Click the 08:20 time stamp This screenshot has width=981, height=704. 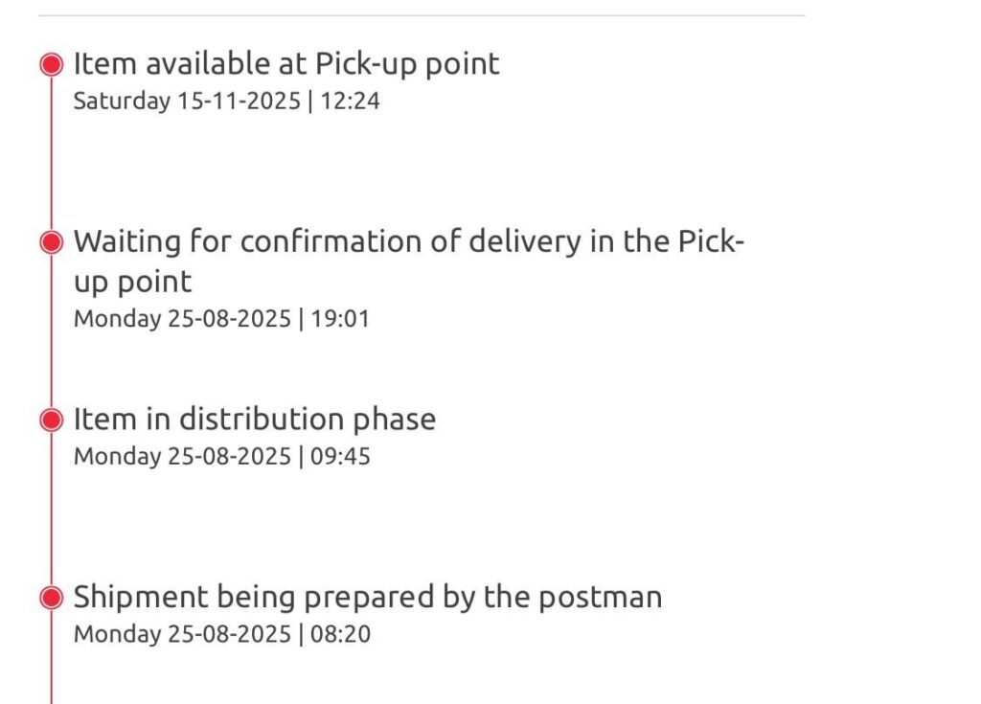tap(341, 634)
